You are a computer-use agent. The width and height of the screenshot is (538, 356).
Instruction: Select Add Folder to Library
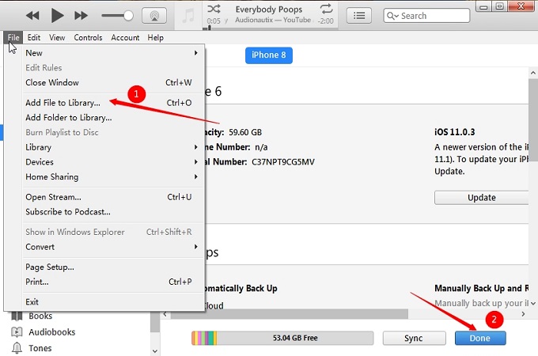[112, 118]
